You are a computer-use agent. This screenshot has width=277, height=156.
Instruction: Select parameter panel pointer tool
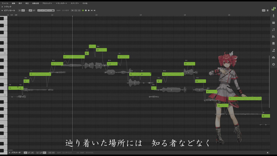pos(25,153)
